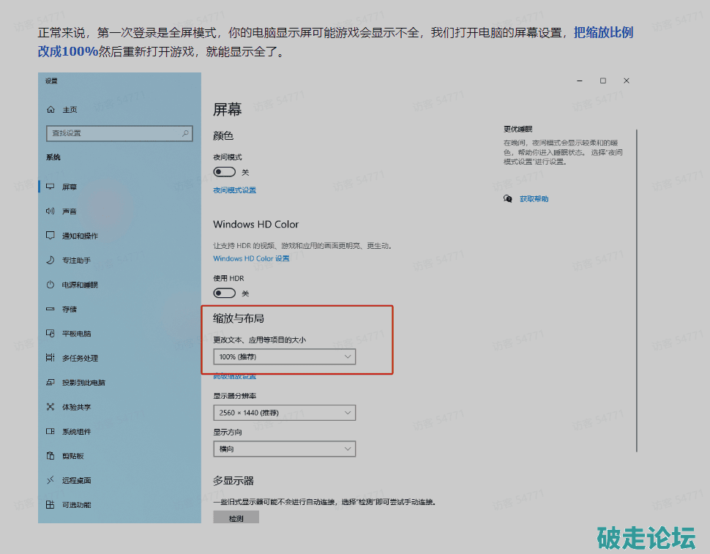Expand the 100% (推荐) scaling dropdown
710x554 pixels.
tap(284, 356)
